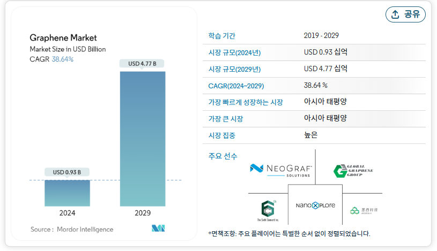Click the Mordor Intelligence logo mark
Image resolution: width=437 pixels, height=251 pixels.
158,229
